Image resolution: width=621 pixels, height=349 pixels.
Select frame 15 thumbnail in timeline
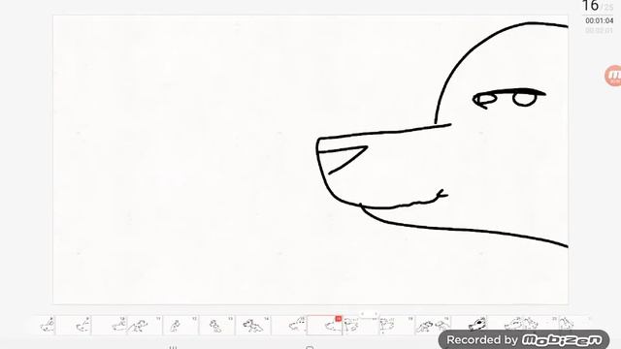coord(289,325)
